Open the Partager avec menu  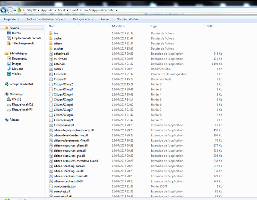[x=83, y=19]
